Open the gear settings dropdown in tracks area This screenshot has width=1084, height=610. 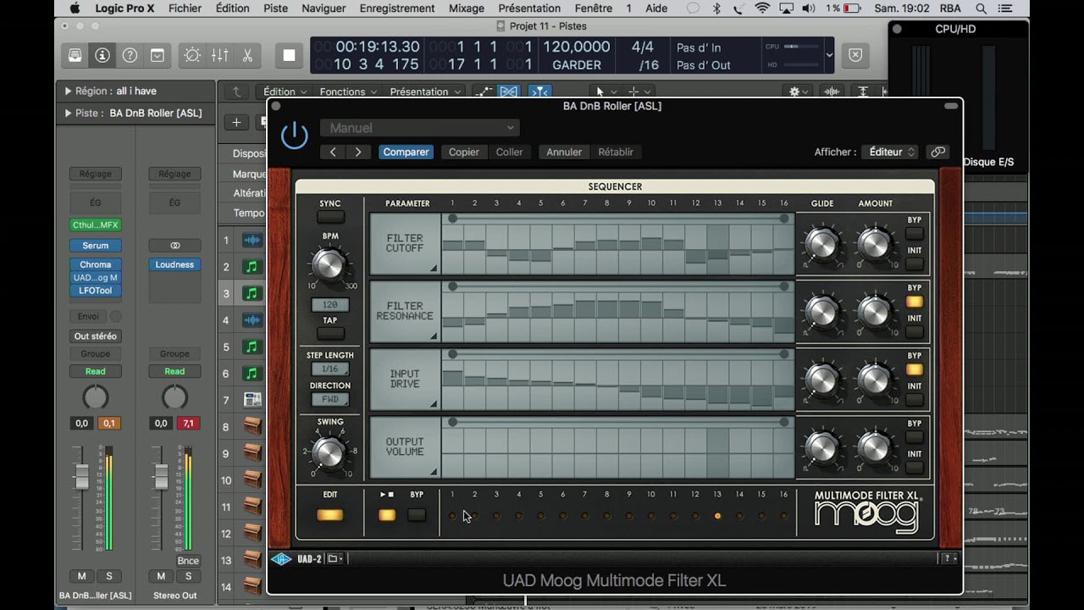pyautogui.click(x=799, y=91)
